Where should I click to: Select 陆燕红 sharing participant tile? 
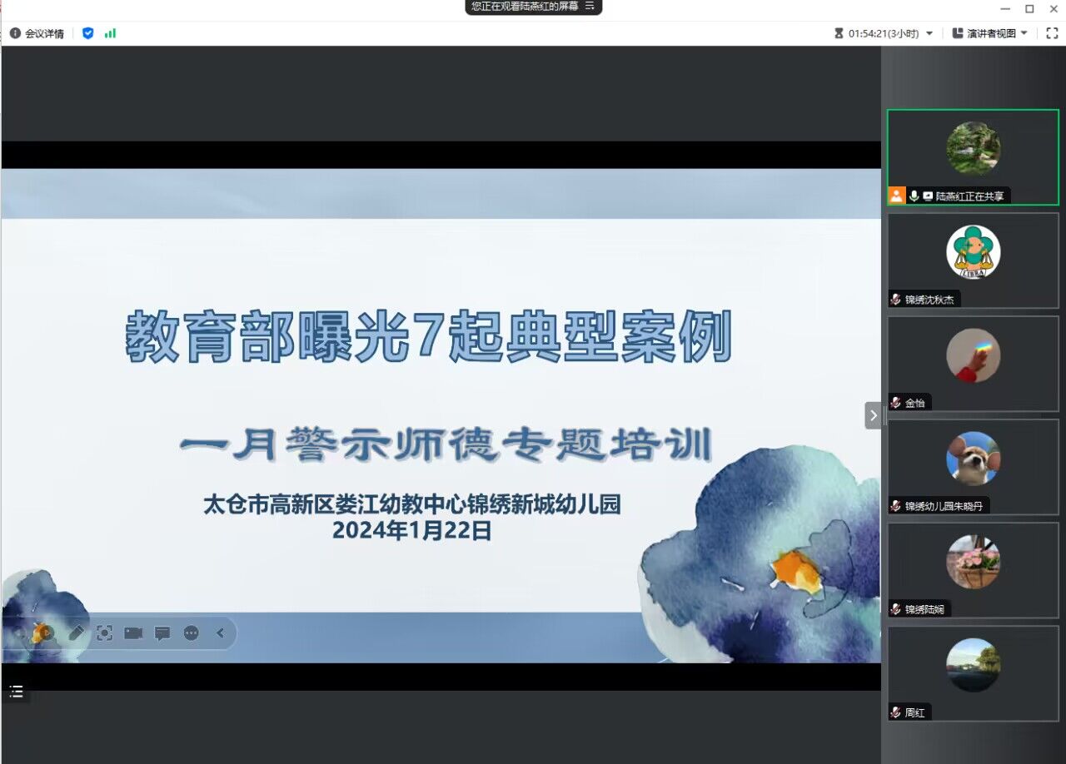click(x=973, y=157)
